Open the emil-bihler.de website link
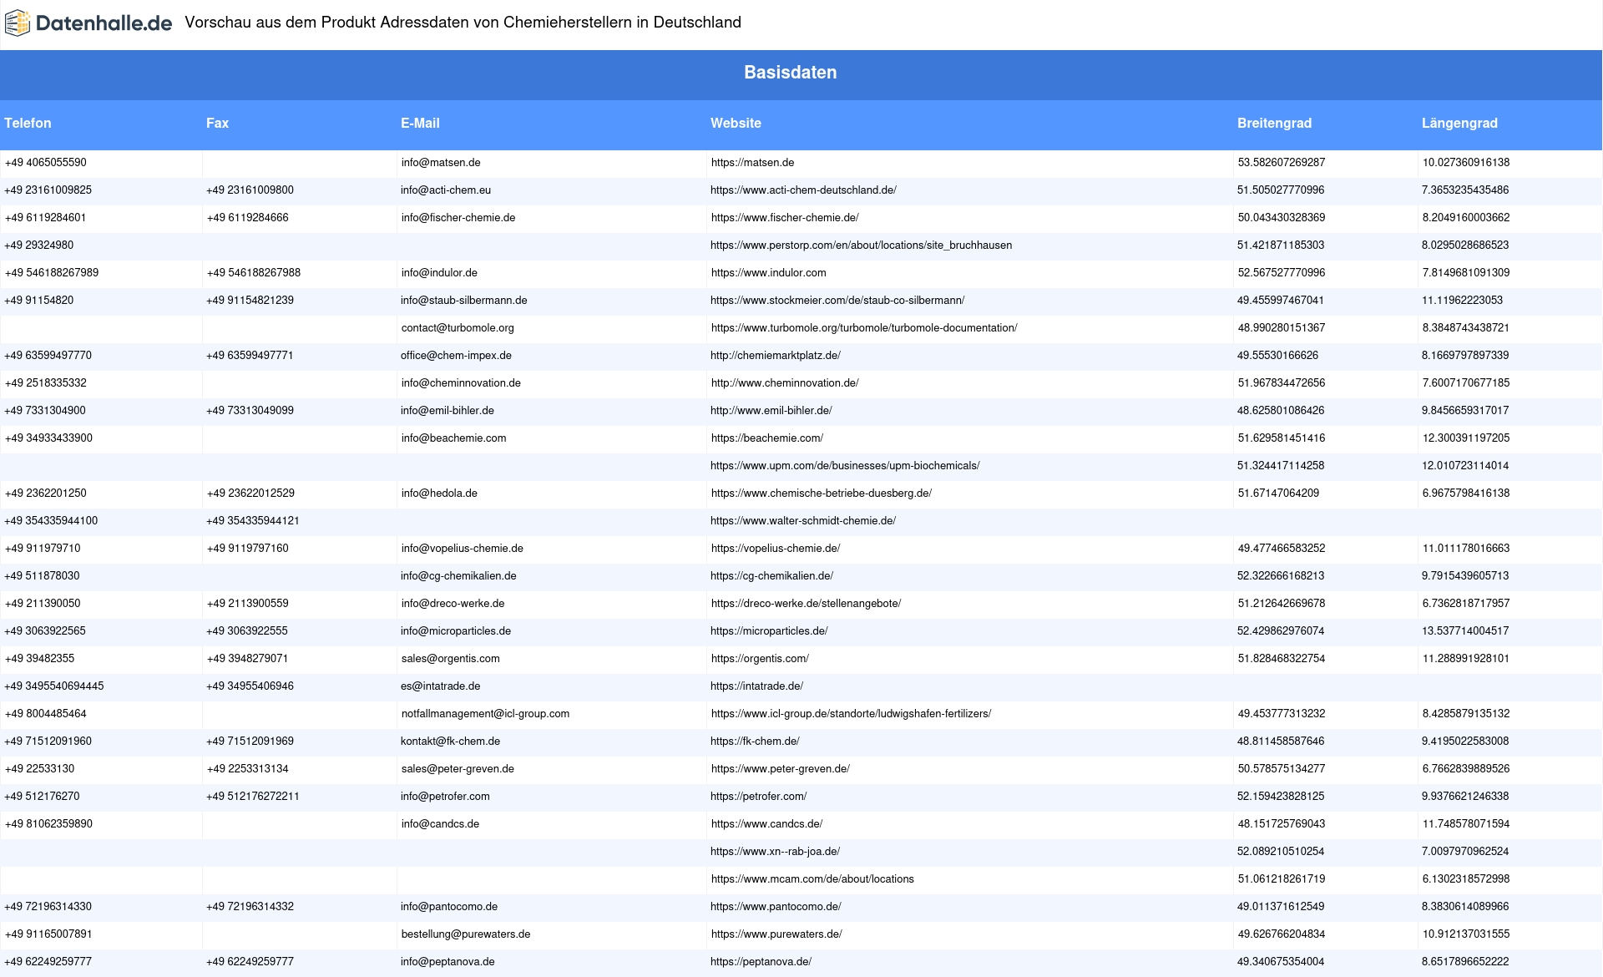Image resolution: width=1603 pixels, height=977 pixels. [771, 411]
